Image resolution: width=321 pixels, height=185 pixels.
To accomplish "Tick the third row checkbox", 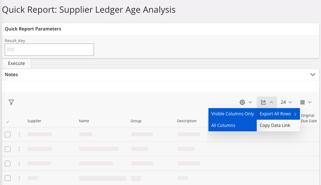I will tap(8, 164).
